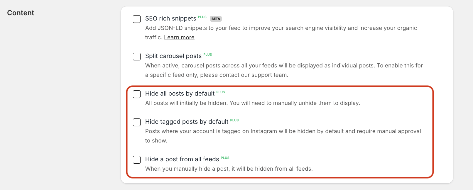The height and width of the screenshot is (190, 473).
Task: Click the PLUS marker on Hide tagged posts
Action: pos(234,120)
